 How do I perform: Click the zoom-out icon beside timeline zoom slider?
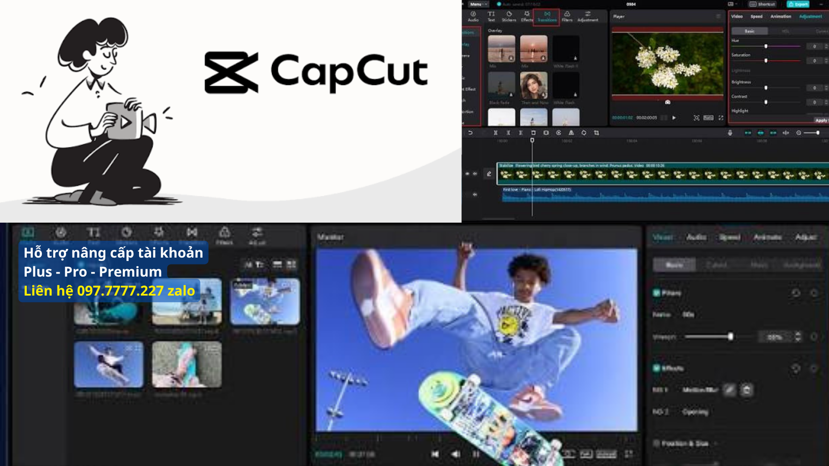[x=799, y=133]
